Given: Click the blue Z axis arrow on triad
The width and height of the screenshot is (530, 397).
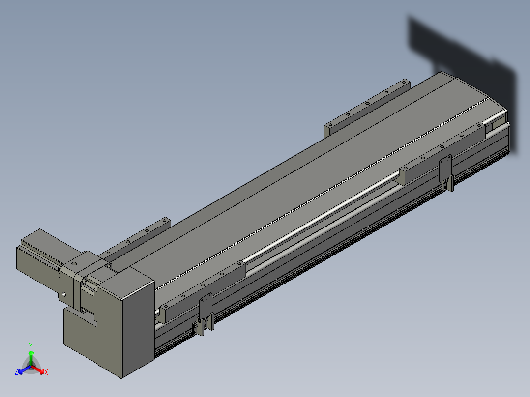Looking at the screenshot, I should pyautogui.click(x=24, y=370).
